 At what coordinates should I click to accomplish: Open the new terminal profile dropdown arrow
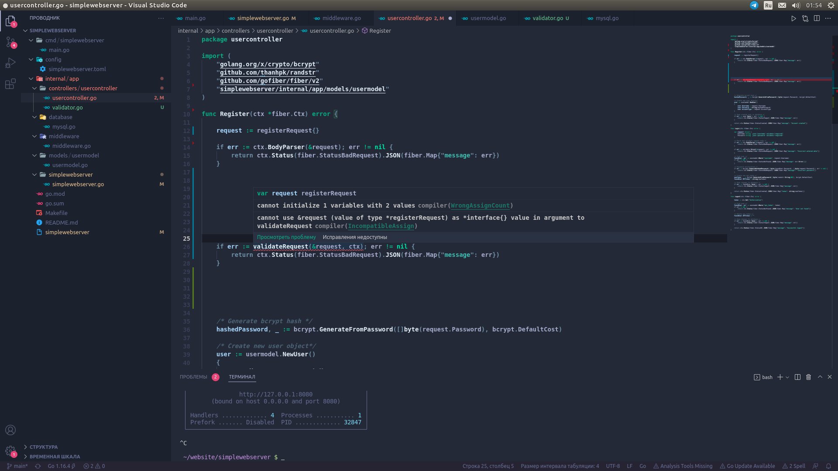tap(787, 377)
